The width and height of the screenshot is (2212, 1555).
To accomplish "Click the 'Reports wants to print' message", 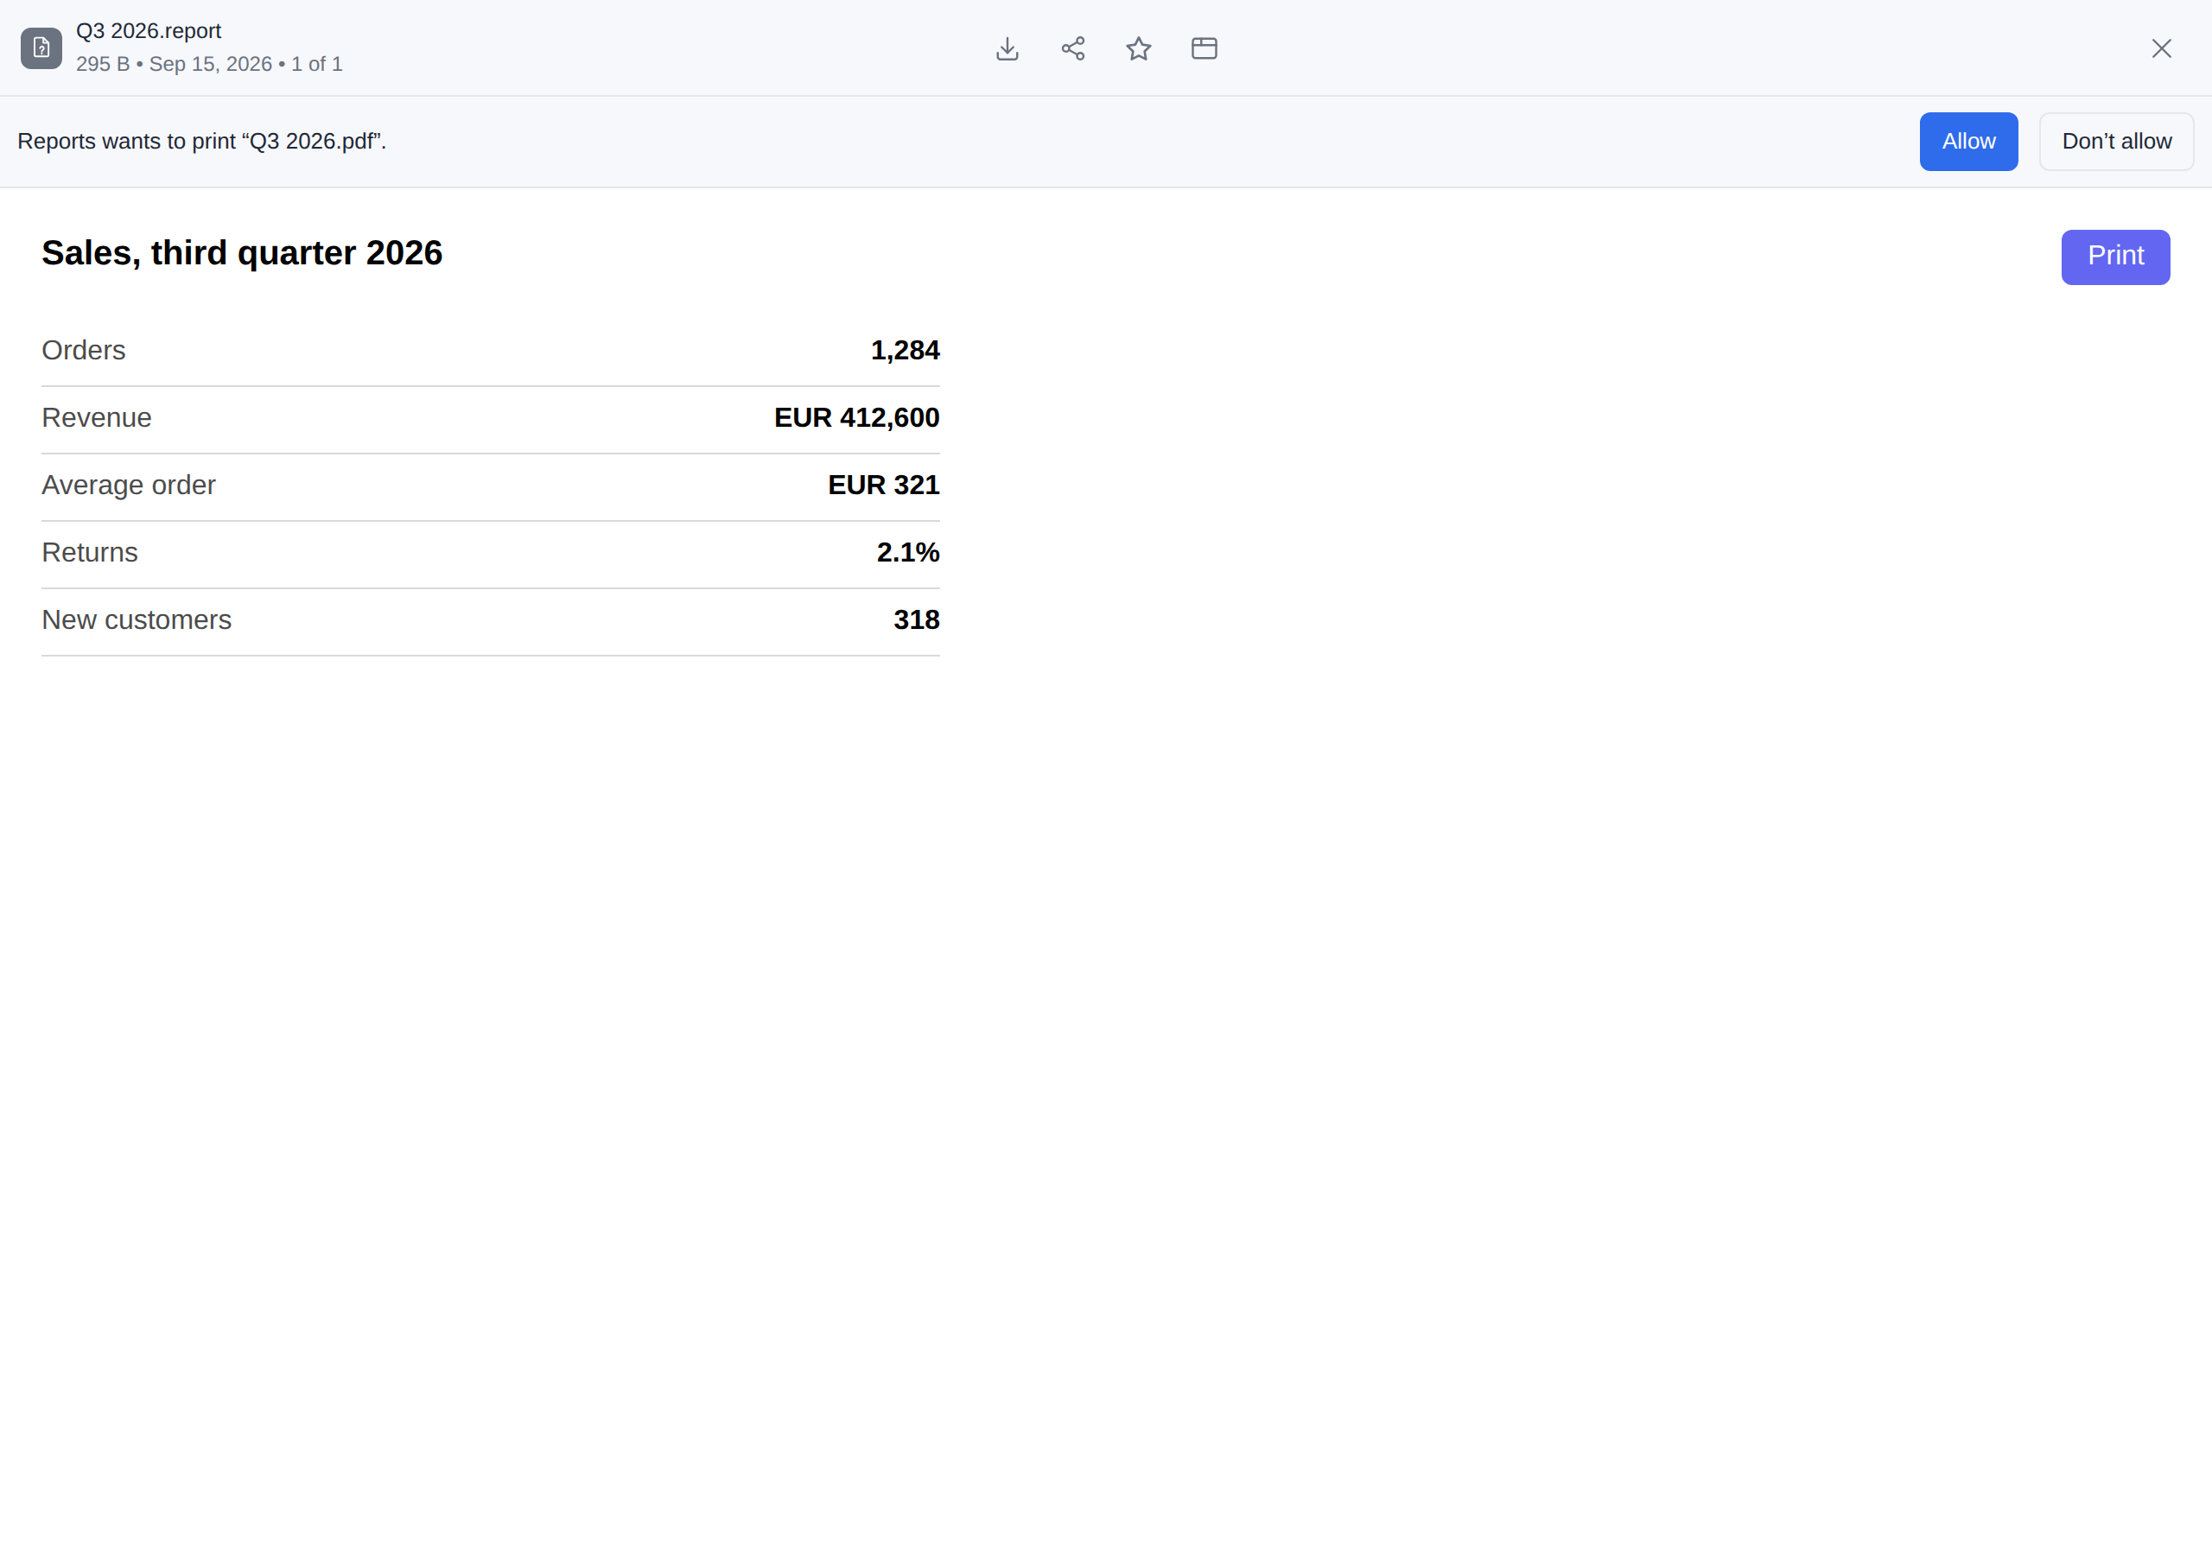I will click(201, 142).
